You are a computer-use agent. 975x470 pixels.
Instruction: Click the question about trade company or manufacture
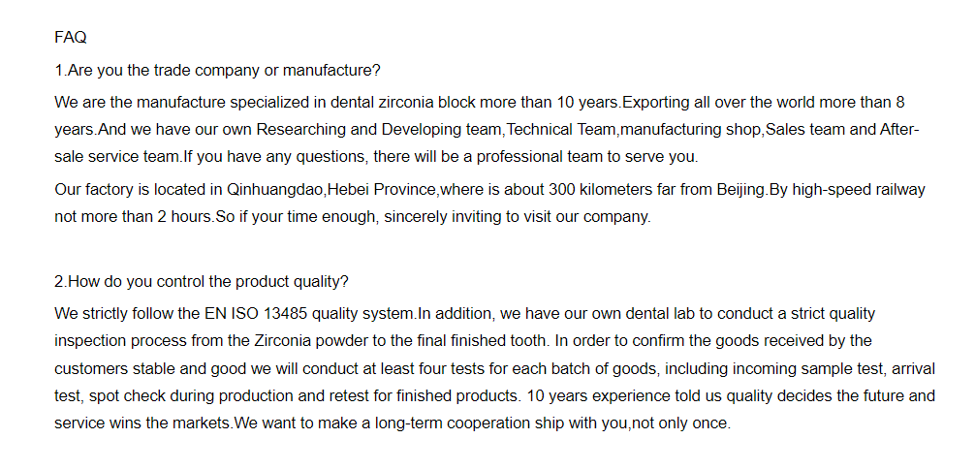217,70
